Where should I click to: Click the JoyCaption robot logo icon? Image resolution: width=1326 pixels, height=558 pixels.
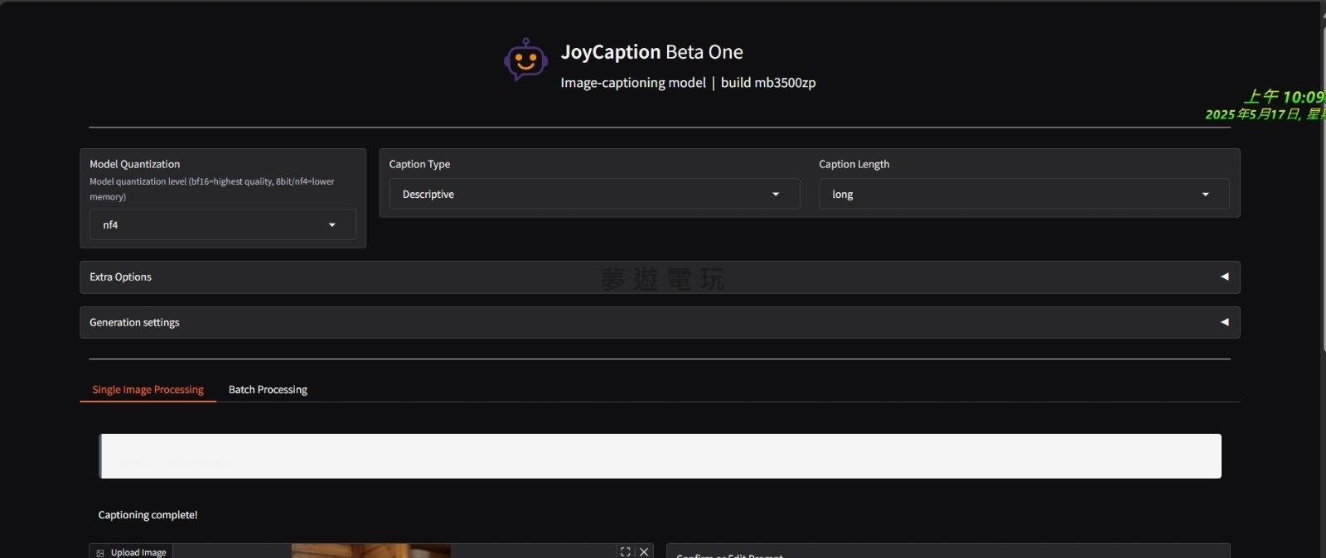point(525,60)
